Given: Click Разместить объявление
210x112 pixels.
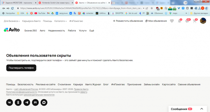Looking at the screenshot, I should pos(128,21).
